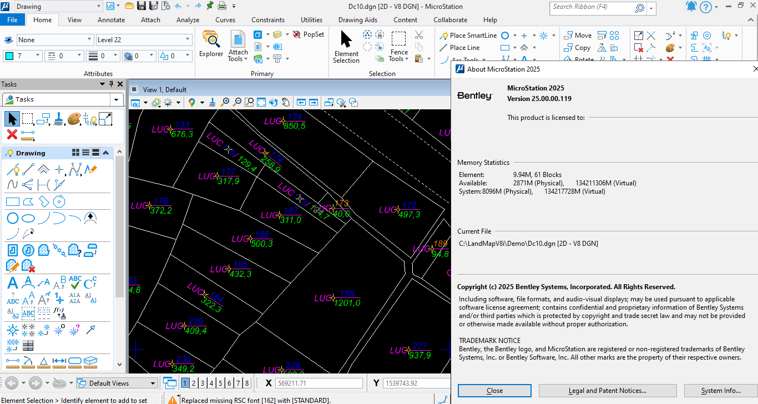Open Fence Tools in Selection group
The image size is (758, 404).
[x=398, y=47]
